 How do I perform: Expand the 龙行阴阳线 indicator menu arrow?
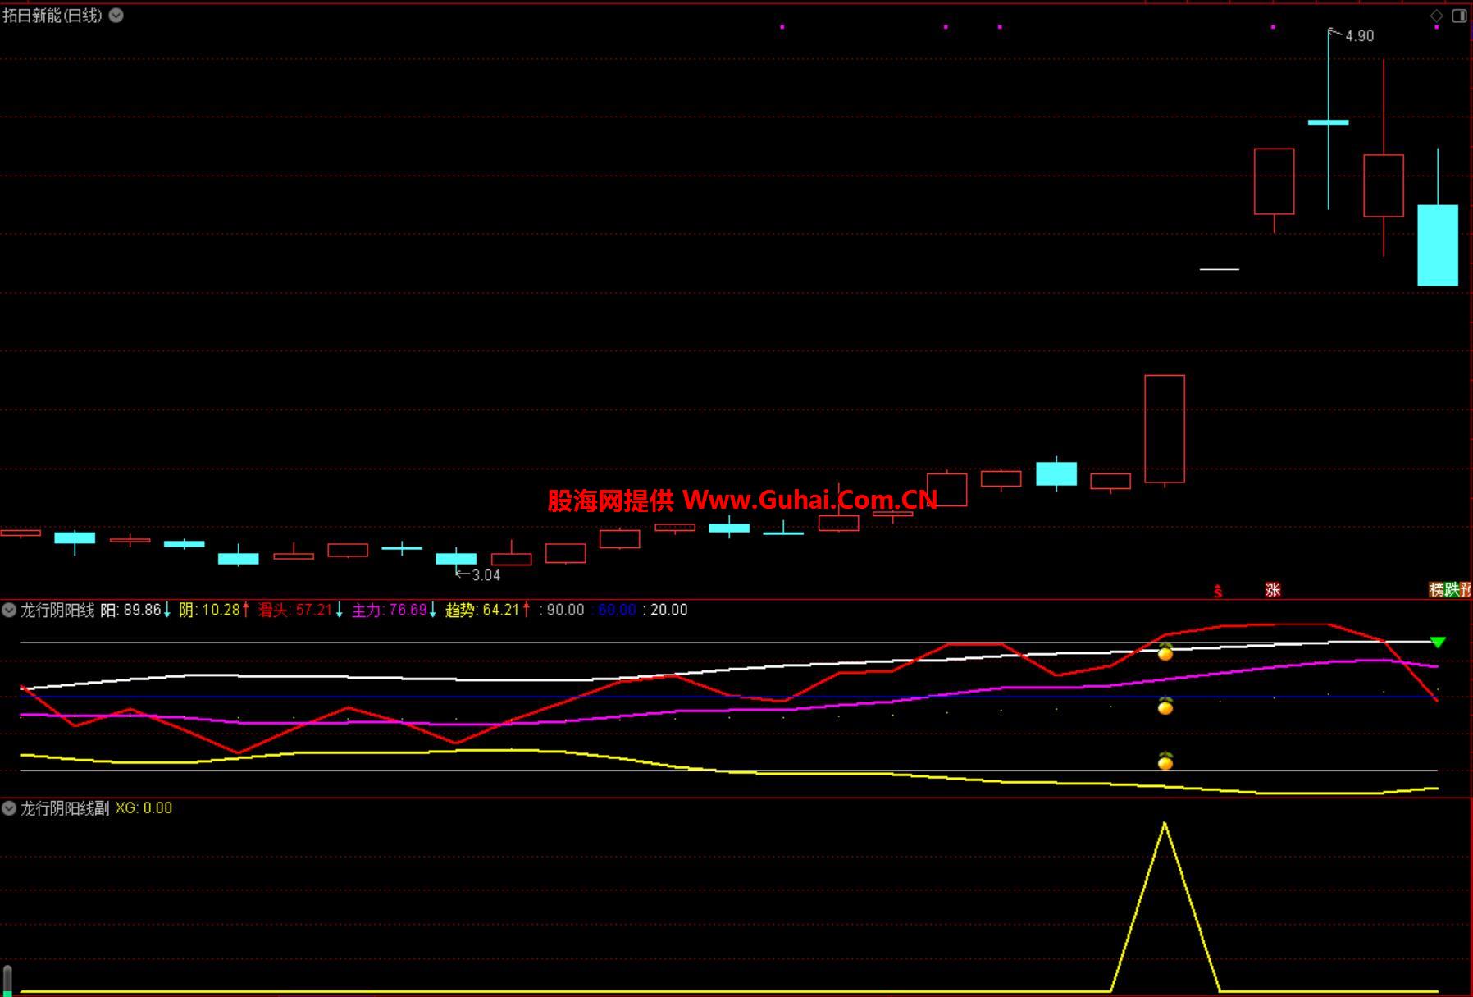(x=9, y=610)
